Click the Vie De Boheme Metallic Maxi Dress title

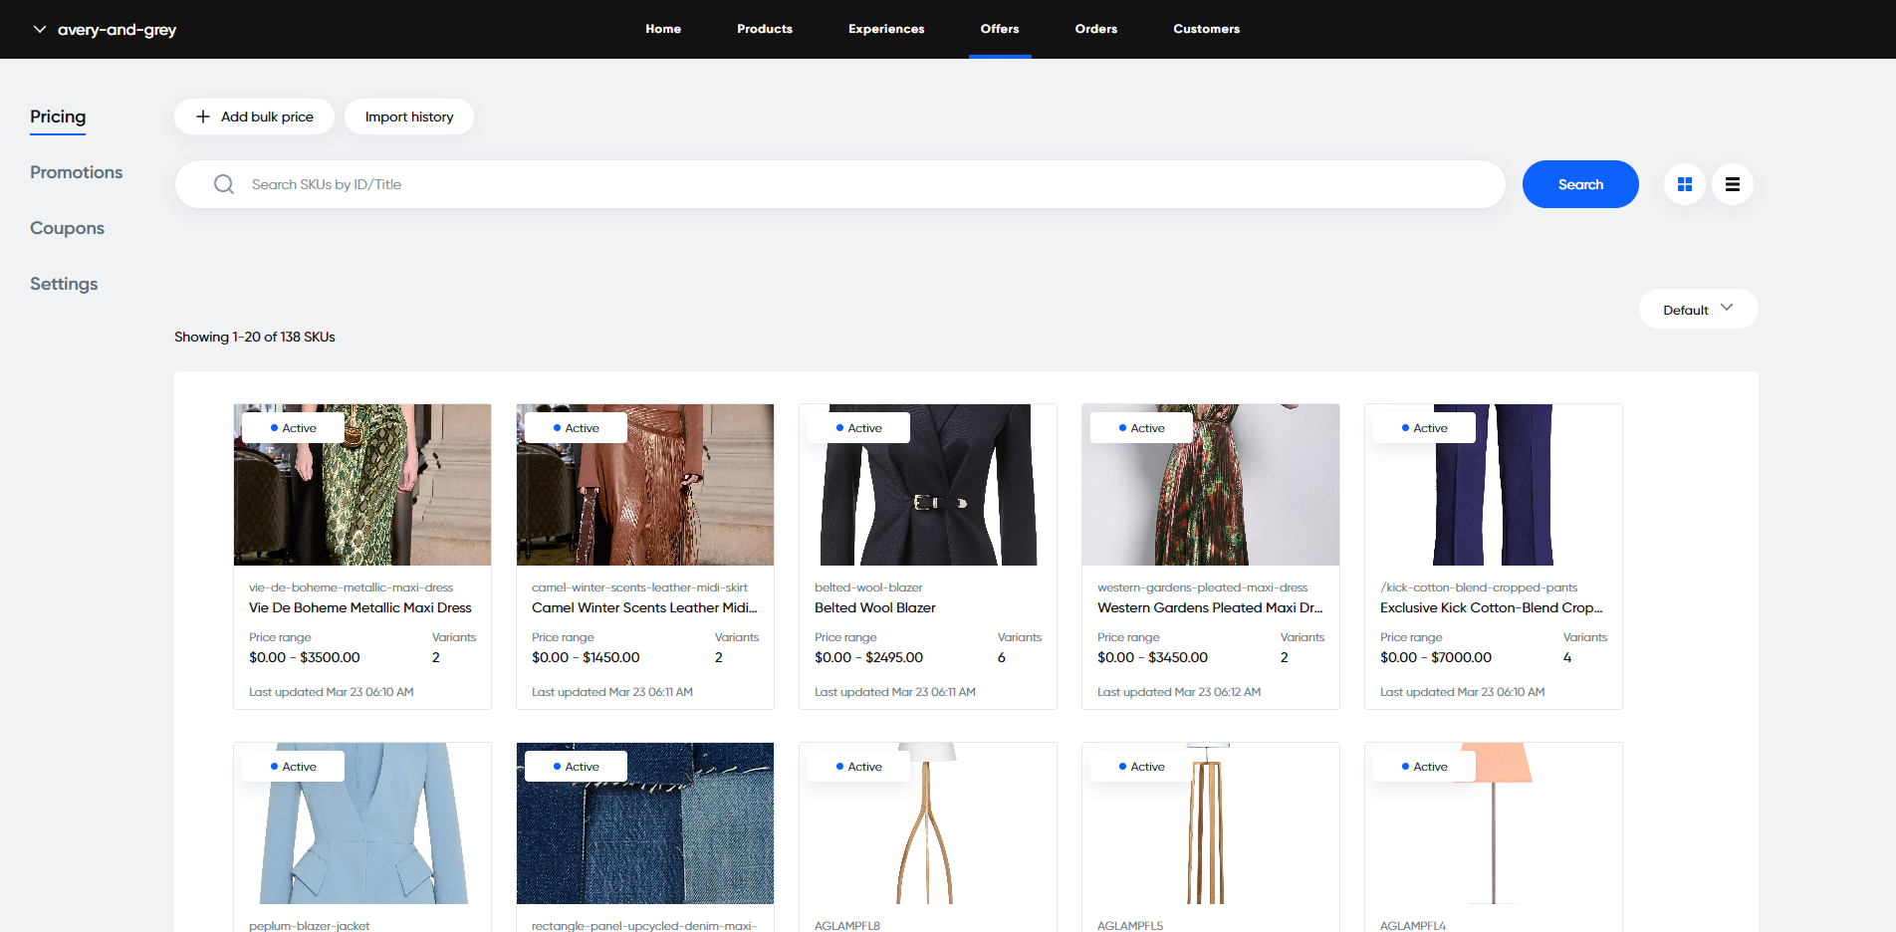(x=360, y=607)
